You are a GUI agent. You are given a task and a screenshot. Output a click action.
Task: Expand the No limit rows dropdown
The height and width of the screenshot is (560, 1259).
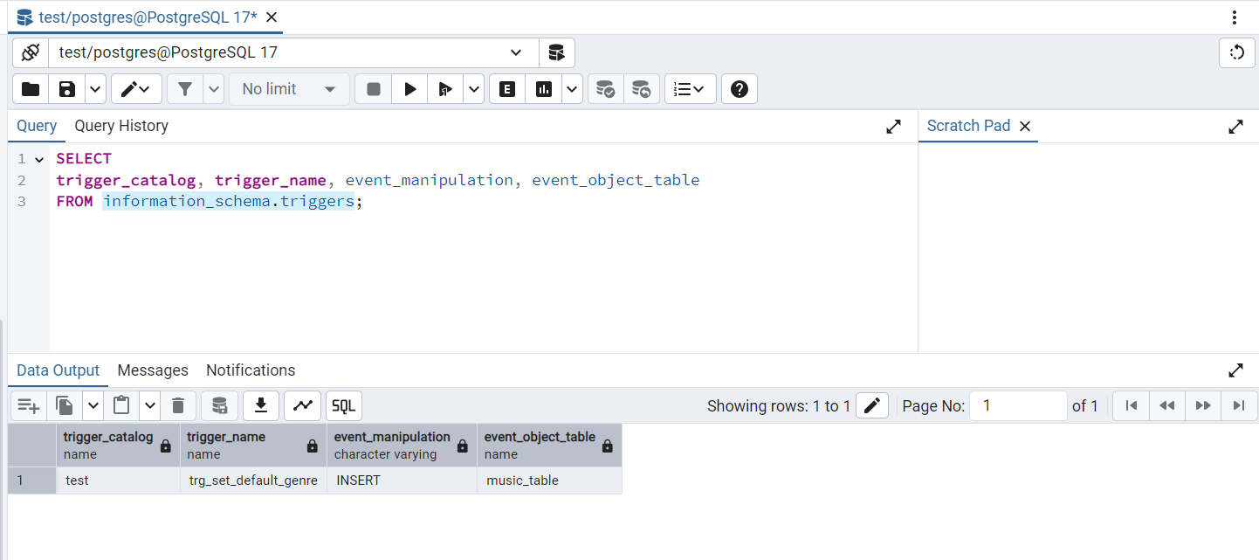point(289,89)
